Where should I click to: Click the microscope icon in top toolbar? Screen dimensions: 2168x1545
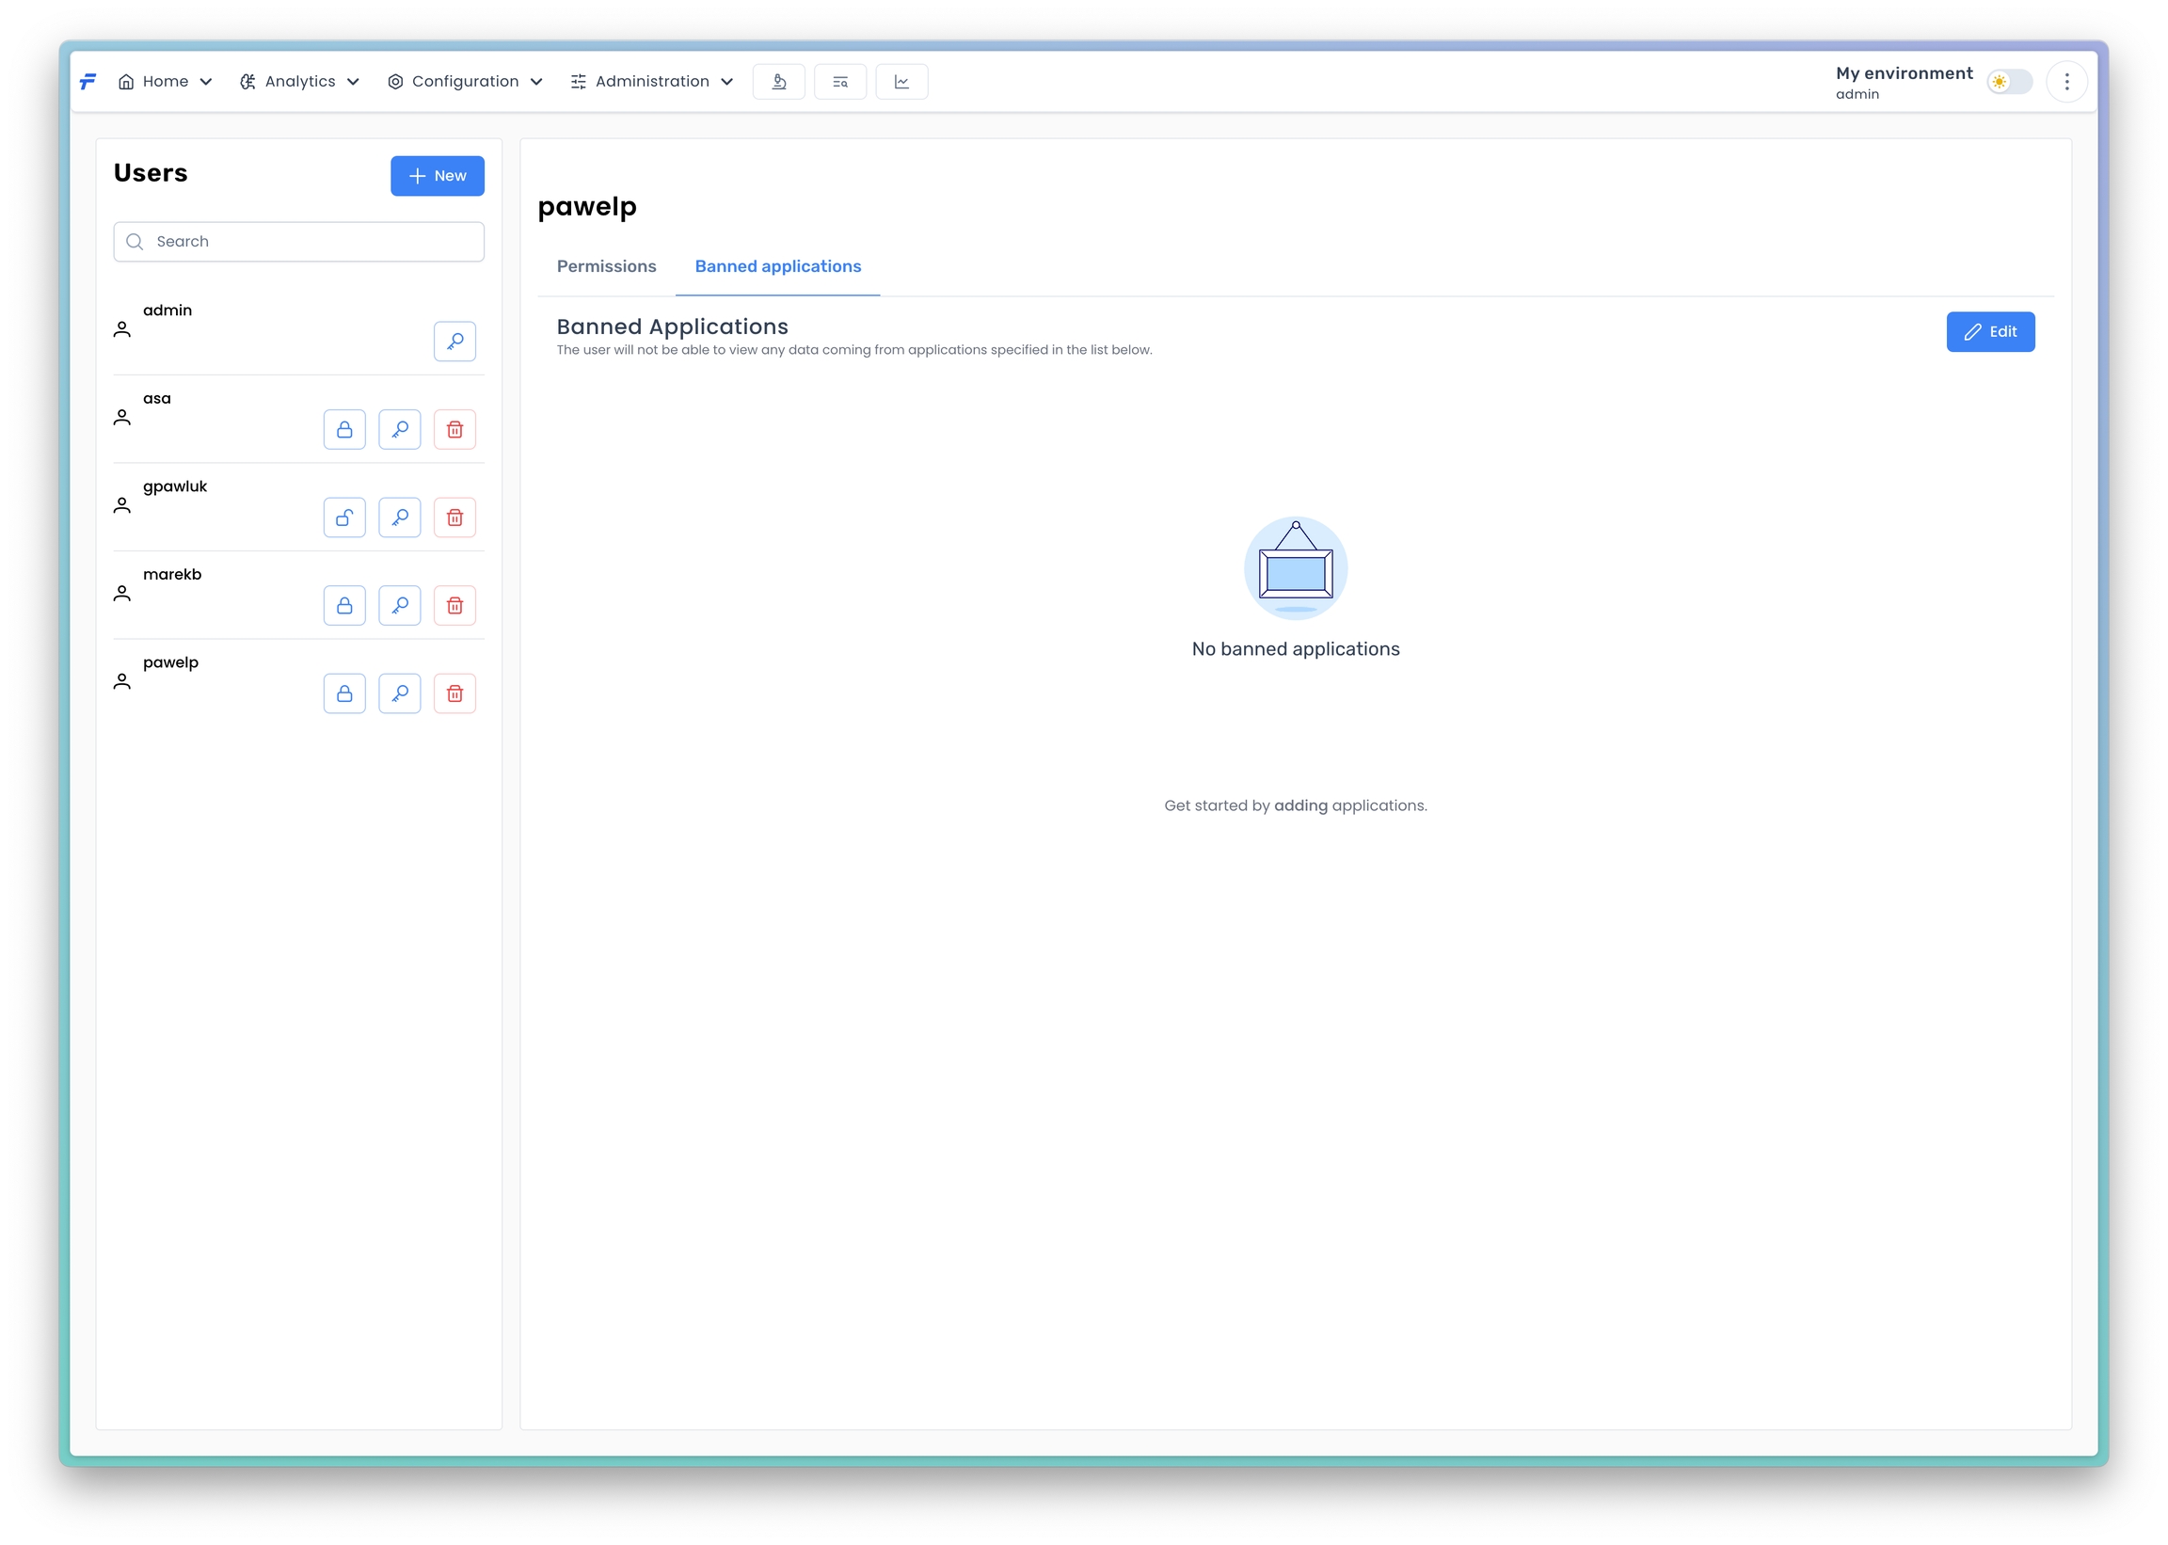(778, 82)
